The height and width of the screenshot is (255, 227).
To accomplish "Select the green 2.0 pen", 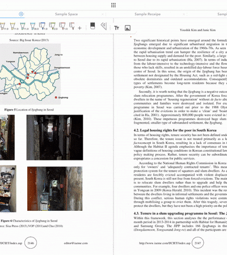I will point(53,26).
